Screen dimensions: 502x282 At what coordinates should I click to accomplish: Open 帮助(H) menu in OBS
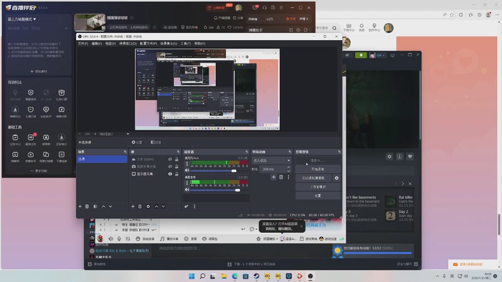[x=200, y=43]
